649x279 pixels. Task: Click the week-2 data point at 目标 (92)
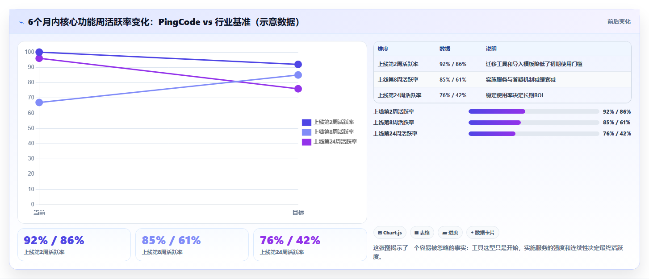pos(298,65)
